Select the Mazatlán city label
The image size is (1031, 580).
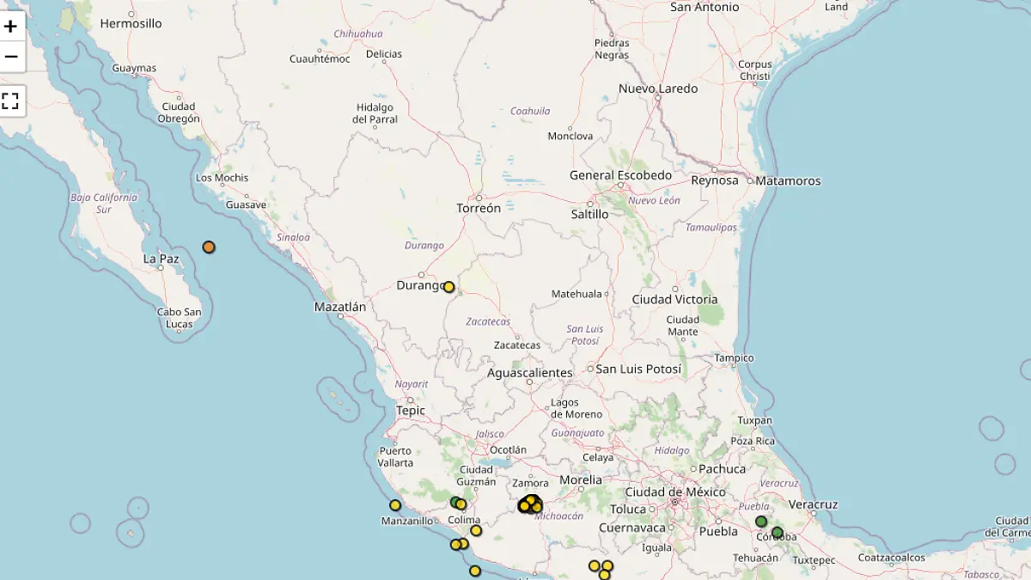pyautogui.click(x=340, y=307)
